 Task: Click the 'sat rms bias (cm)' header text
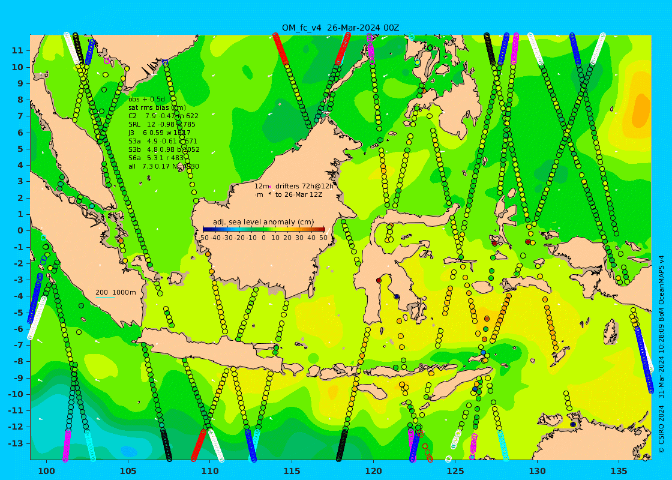tap(157, 107)
